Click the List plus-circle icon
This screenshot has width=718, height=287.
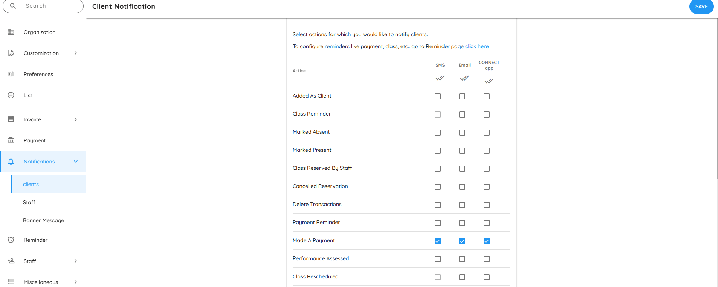point(11,95)
